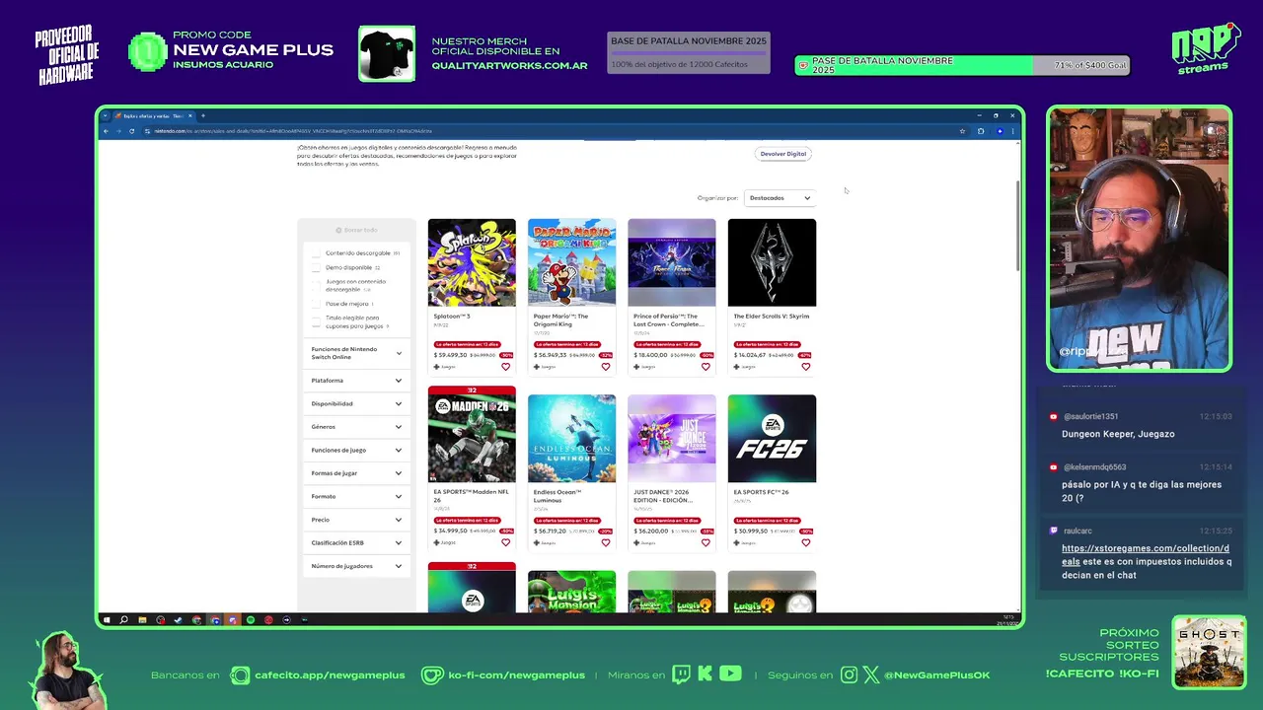This screenshot has width=1263, height=710.
Task: Open the Splatoon 3 title link
Action: 452,317
